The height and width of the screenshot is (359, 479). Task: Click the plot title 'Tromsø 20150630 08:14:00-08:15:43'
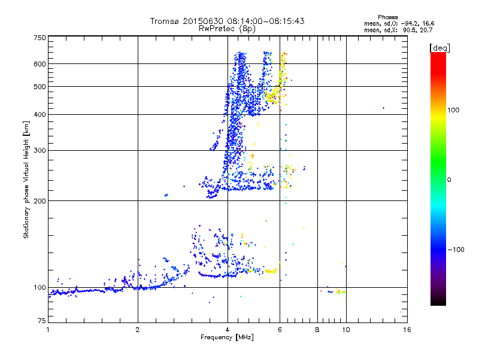pos(227,21)
